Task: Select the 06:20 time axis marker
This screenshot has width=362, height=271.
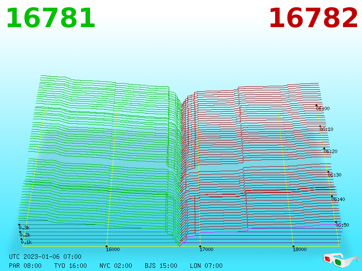Action: coord(331,151)
